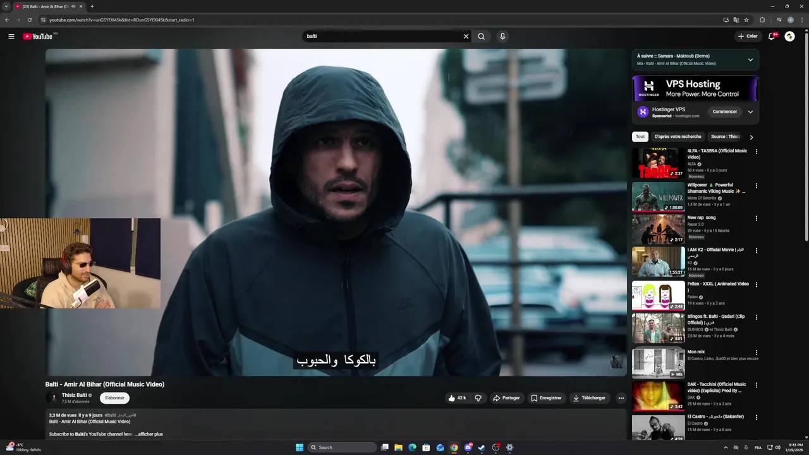
Task: Clear the search box with X
Action: click(x=466, y=37)
